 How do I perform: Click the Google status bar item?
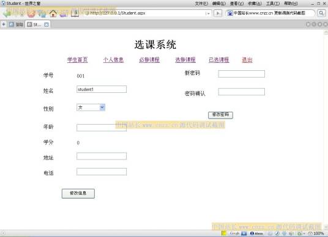(x=234, y=233)
